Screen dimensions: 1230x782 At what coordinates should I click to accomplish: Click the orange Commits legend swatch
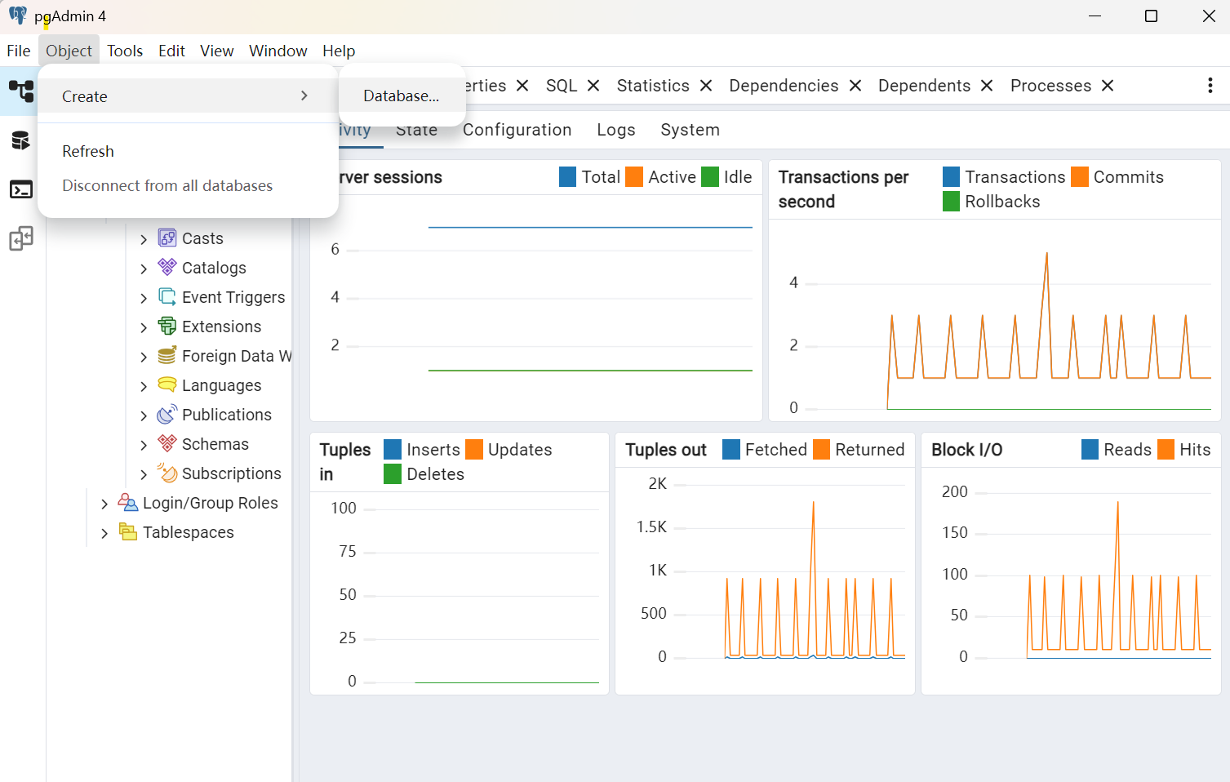click(1080, 177)
